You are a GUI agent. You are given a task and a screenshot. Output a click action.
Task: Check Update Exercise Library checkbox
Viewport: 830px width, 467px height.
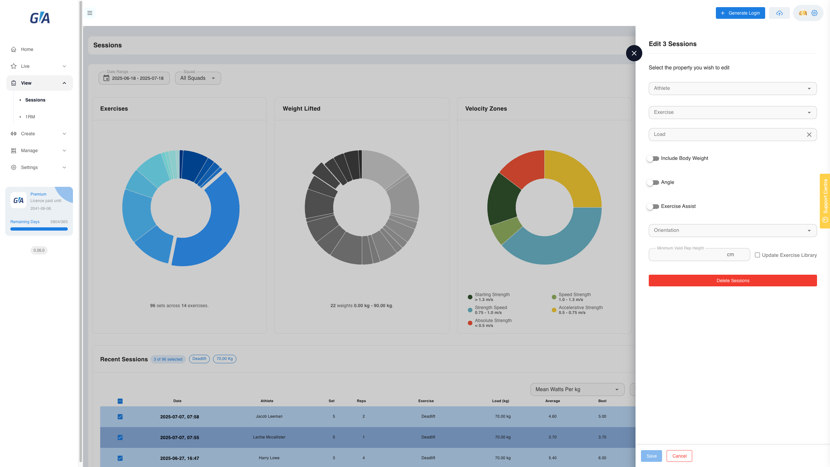coord(757,255)
